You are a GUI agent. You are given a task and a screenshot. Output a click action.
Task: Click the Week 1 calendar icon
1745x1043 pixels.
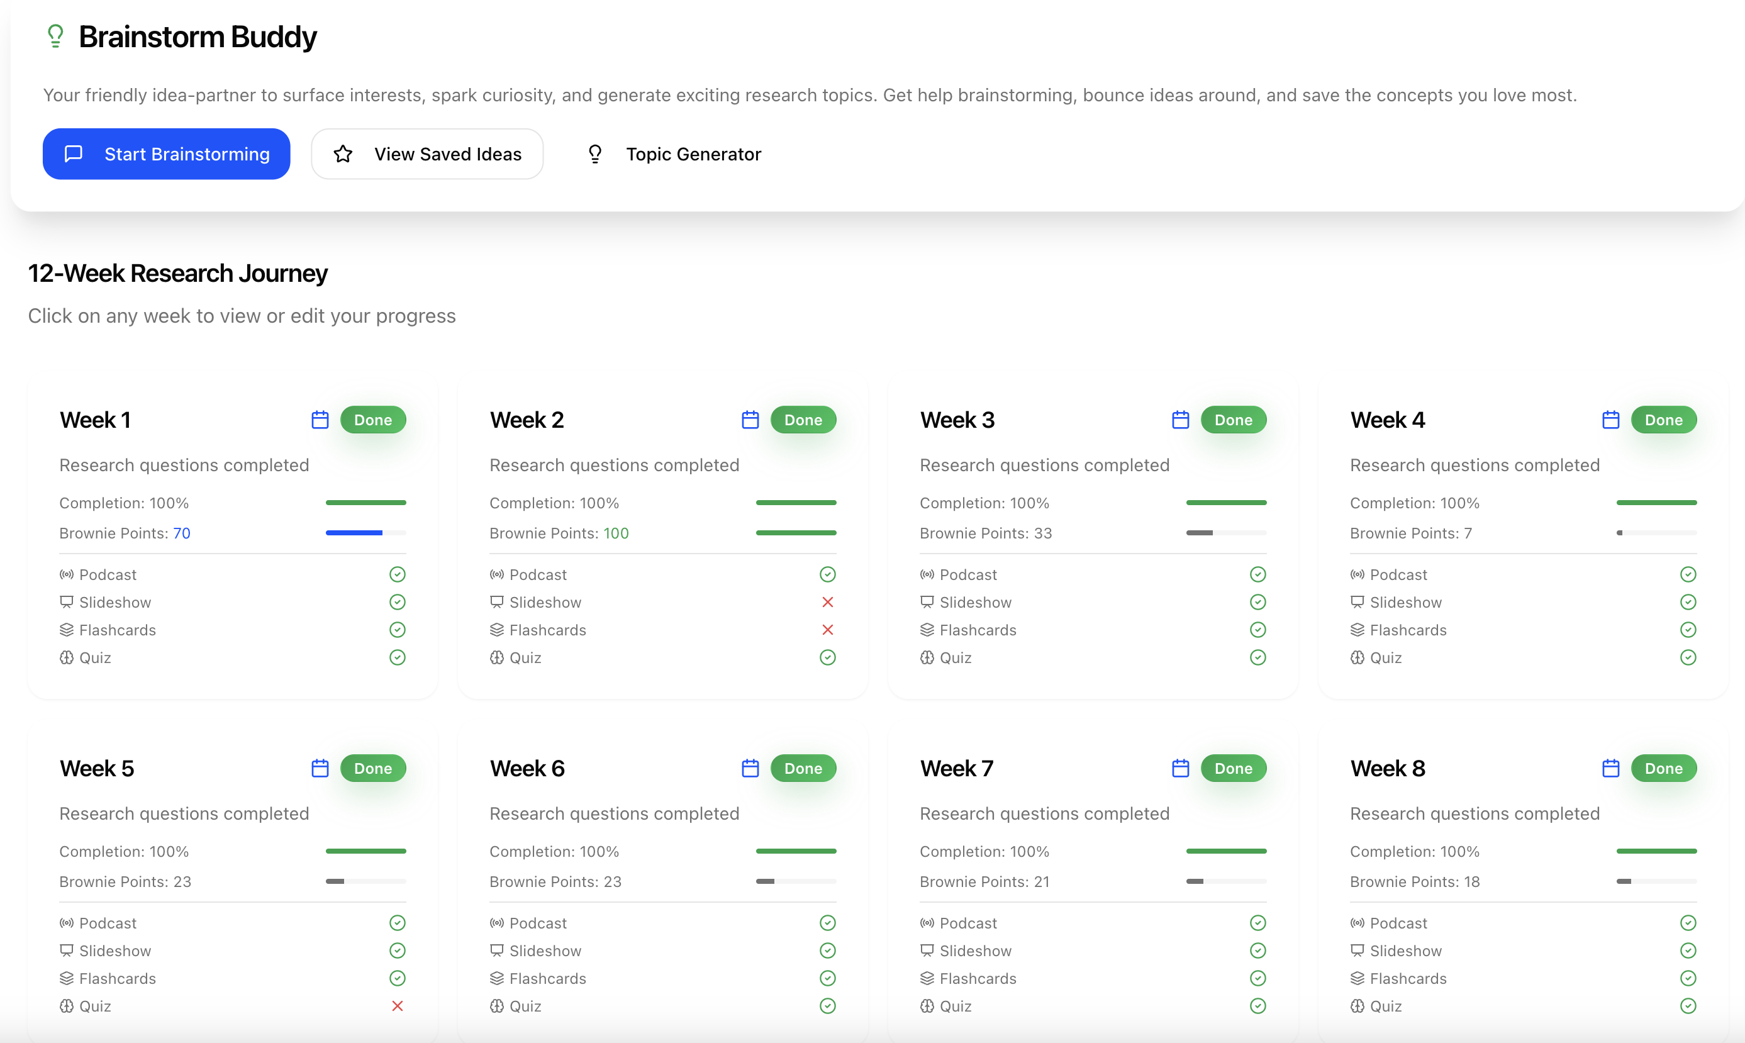click(320, 420)
